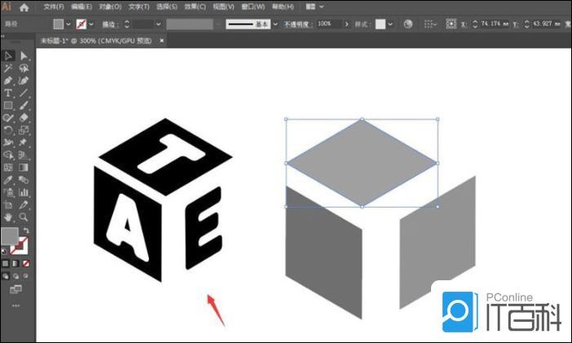Open the graphic style dropdown
The height and width of the screenshot is (343, 572).
(390, 24)
